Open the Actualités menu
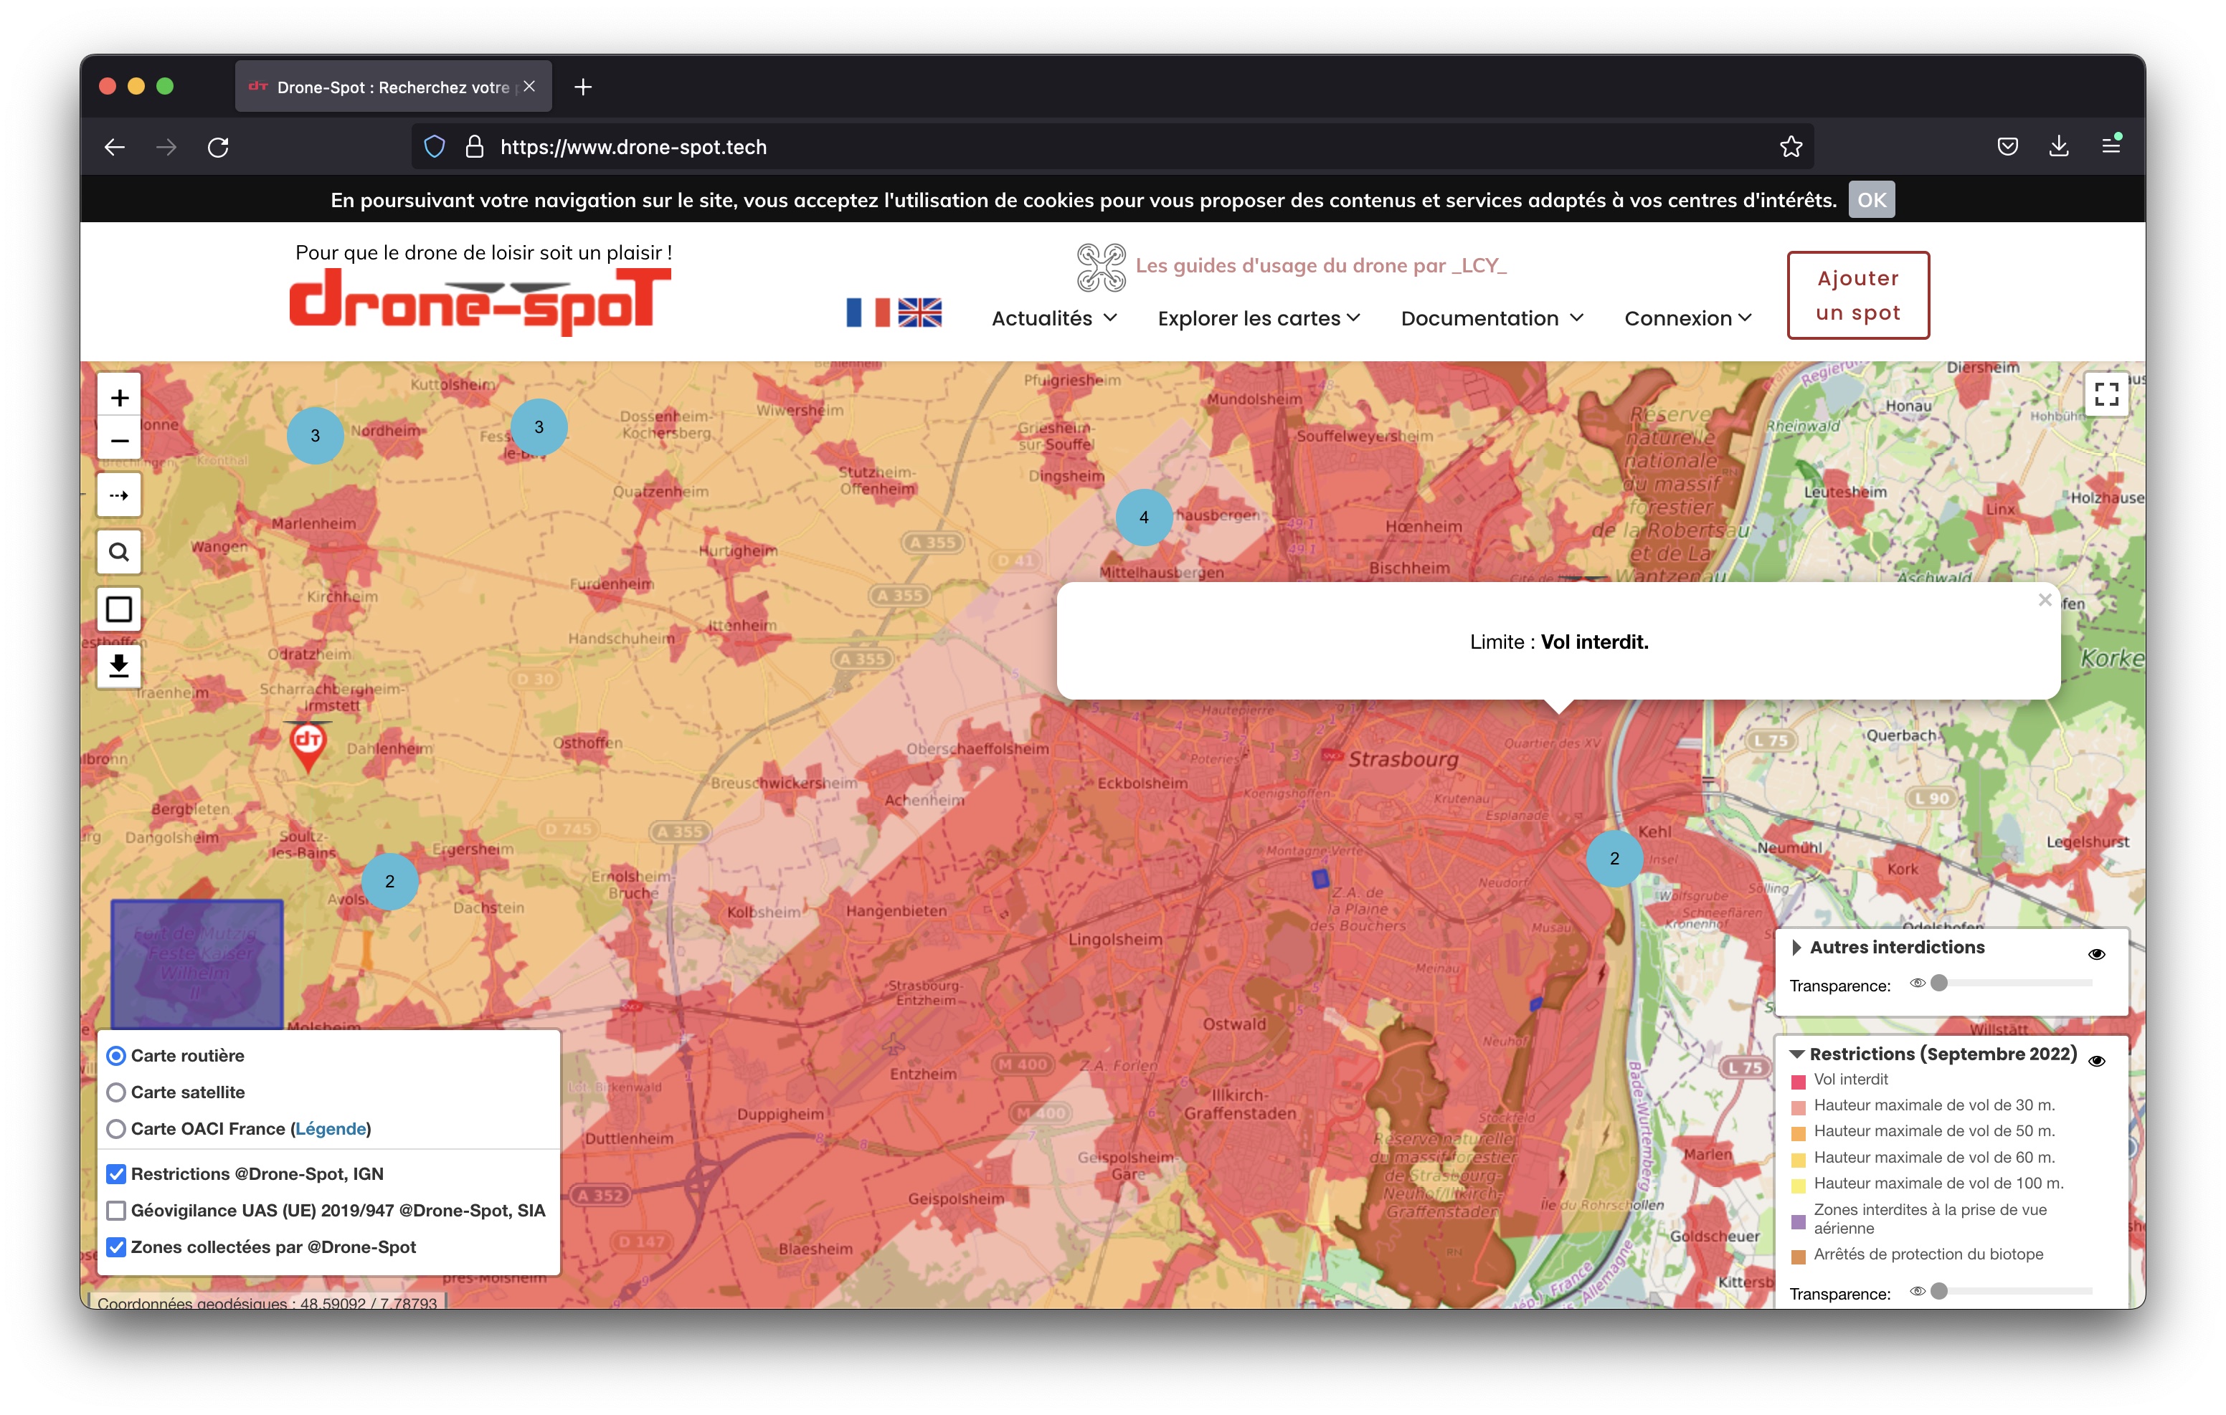Image resolution: width=2226 pixels, height=1415 pixels. point(1054,318)
